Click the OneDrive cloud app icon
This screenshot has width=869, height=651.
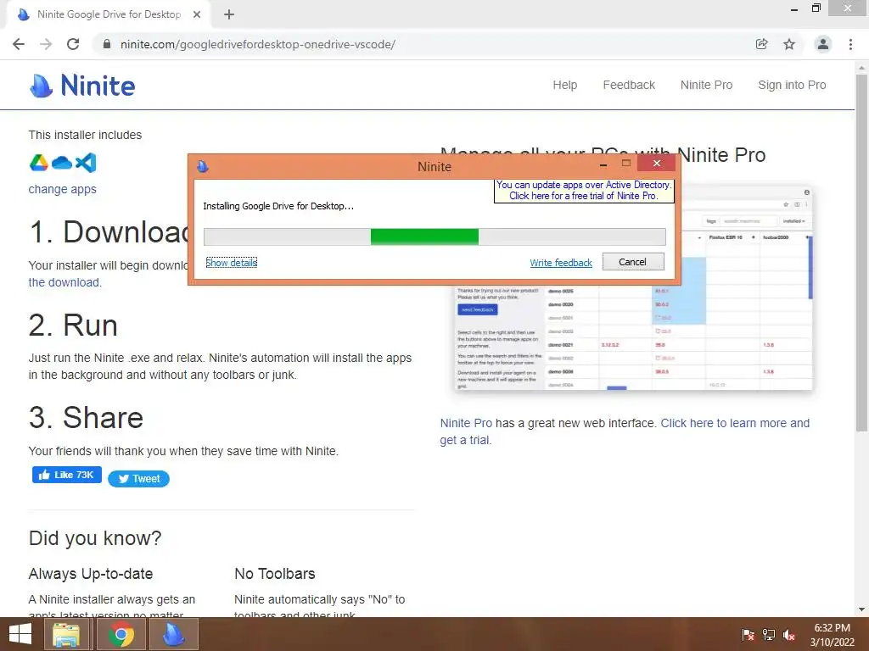pos(61,163)
